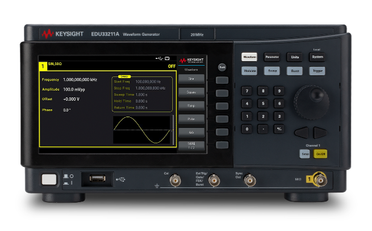Click the right arrow cursor key
Image resolution: width=372 pixels, height=231 pixels.
[x=320, y=132]
